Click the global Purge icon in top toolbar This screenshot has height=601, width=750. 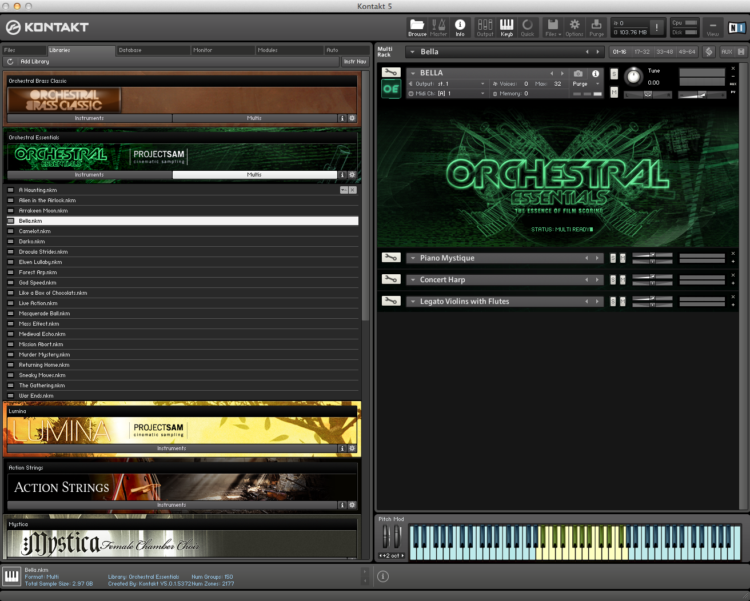[596, 27]
